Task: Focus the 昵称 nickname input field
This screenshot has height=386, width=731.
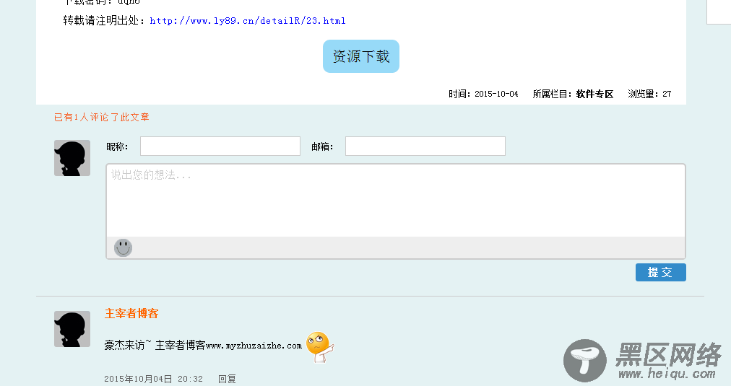Action: (220, 146)
